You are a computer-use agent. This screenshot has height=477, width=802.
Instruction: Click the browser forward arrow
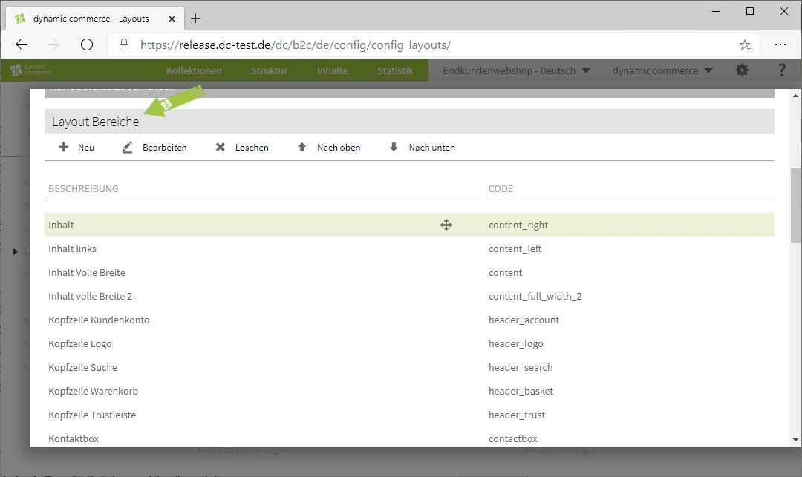[53, 45]
